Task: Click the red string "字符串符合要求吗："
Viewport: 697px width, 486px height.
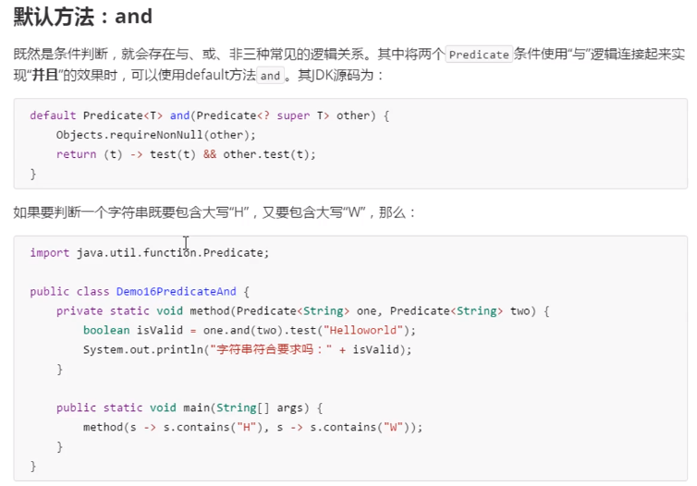Action: [x=273, y=349]
